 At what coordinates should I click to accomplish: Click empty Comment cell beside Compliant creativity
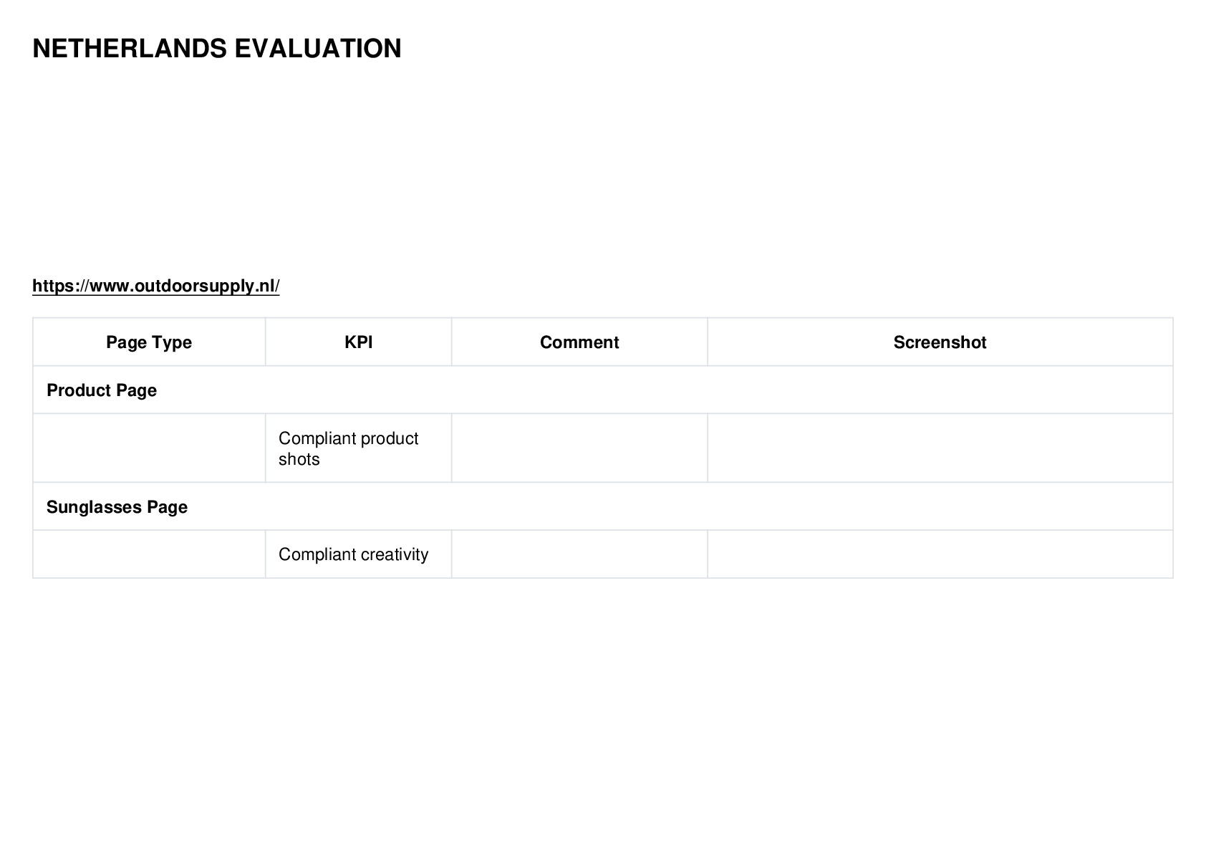click(579, 554)
